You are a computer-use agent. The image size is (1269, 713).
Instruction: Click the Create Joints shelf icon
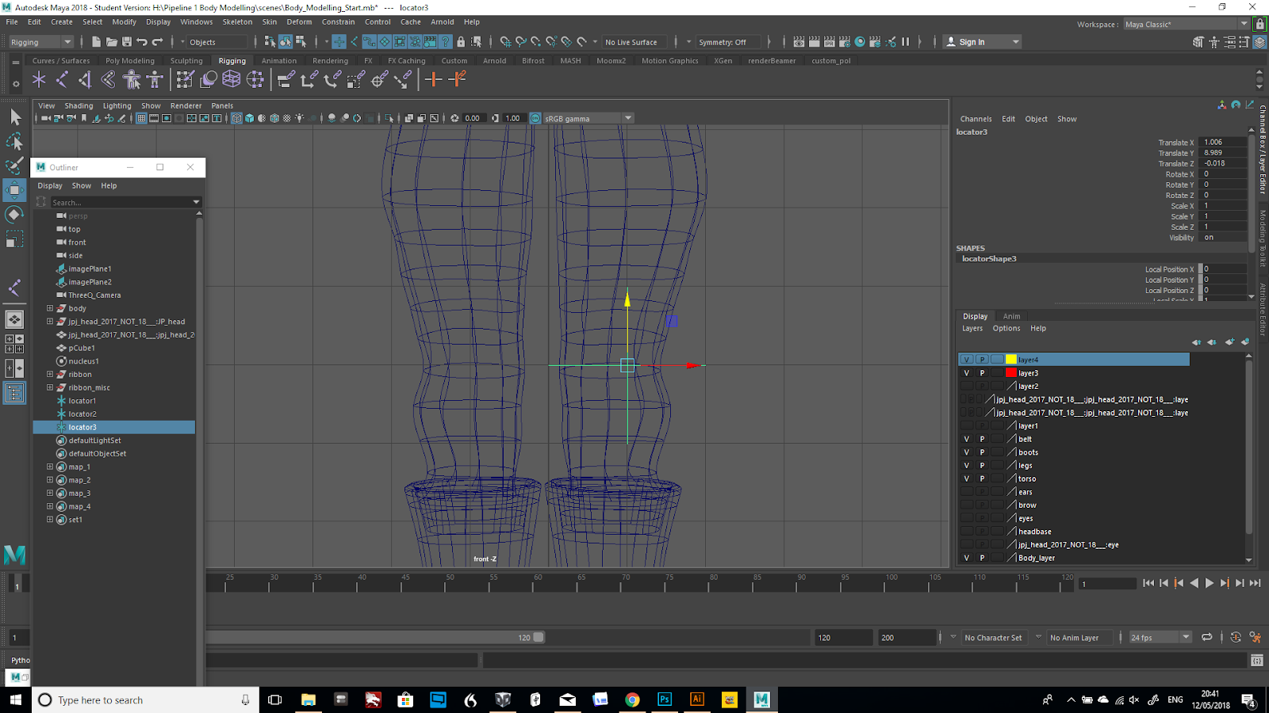pos(62,79)
